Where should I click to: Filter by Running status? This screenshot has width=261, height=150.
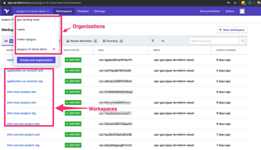pos(113,41)
